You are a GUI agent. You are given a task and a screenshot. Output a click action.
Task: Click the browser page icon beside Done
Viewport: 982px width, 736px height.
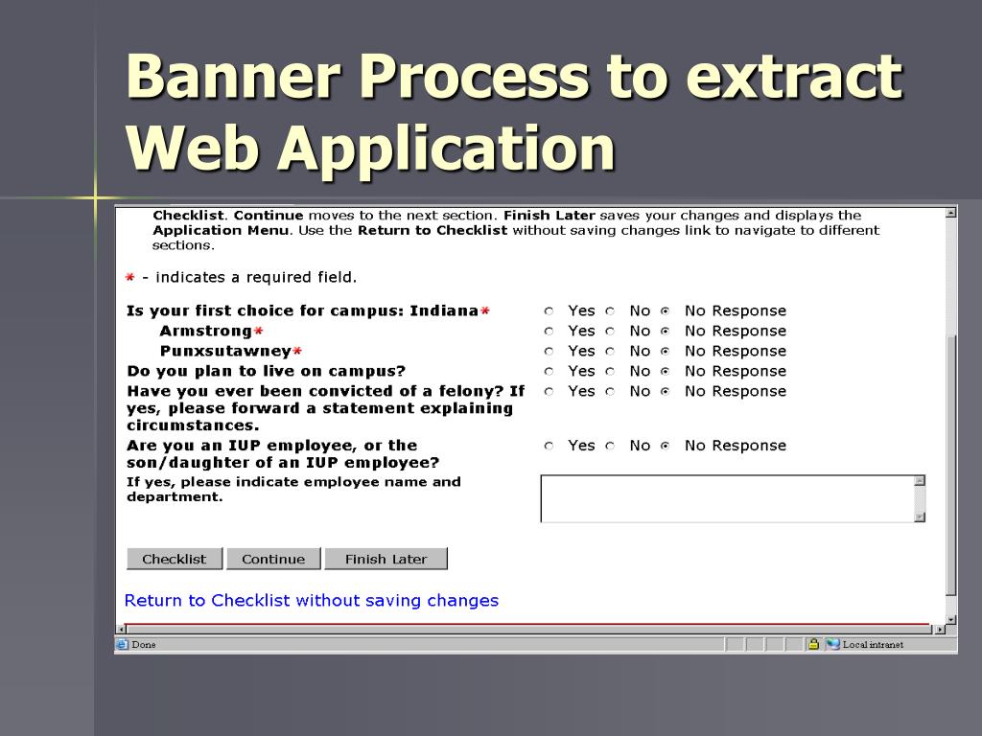click(122, 644)
